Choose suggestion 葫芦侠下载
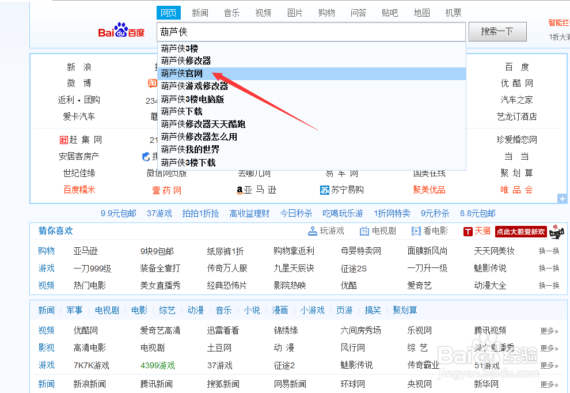The height and width of the screenshot is (393, 570). coord(311,111)
